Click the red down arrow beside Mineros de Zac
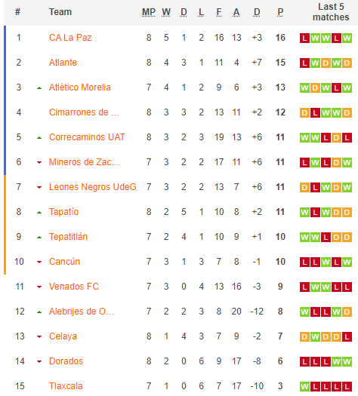The width and height of the screenshot is (358, 396). click(x=39, y=162)
